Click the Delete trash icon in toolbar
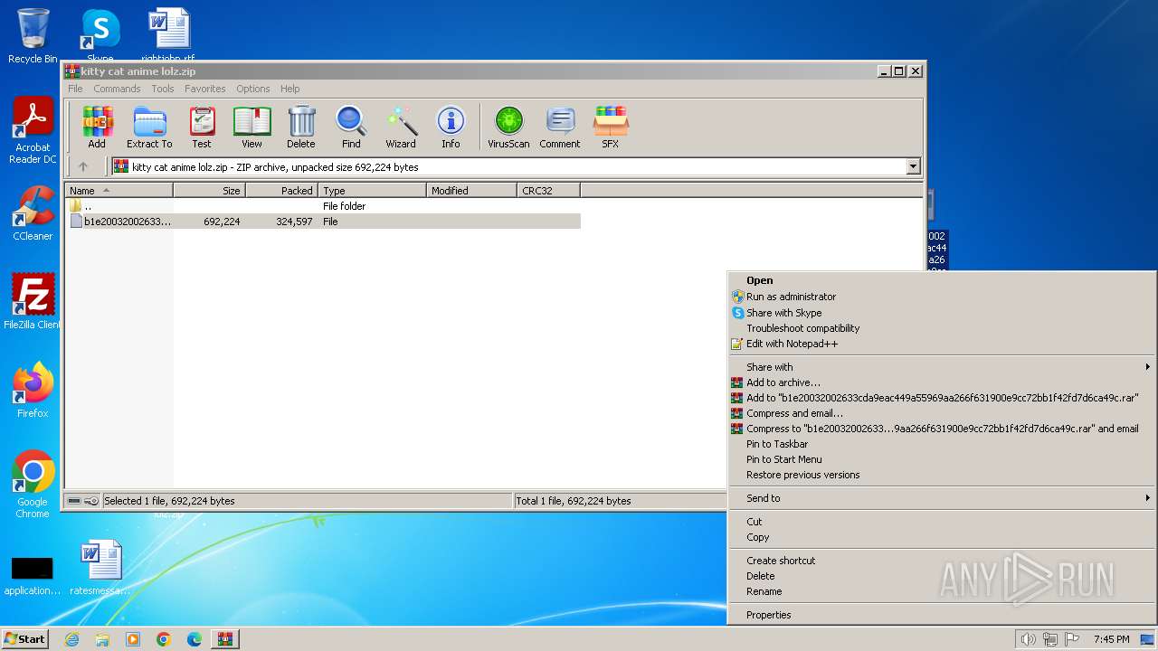Screen dimensions: 1158x651 coord(301,127)
